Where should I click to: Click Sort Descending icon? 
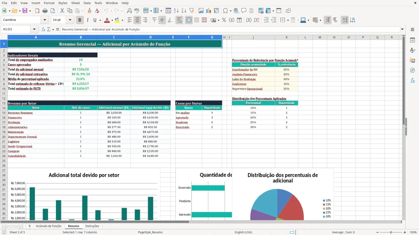184,11
